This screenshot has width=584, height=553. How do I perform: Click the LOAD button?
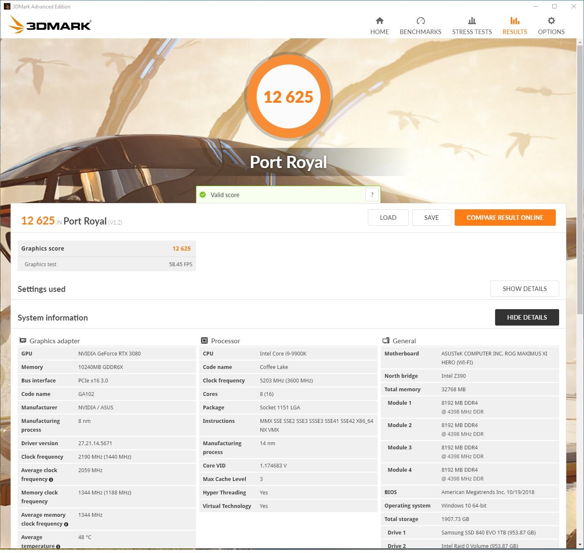click(x=388, y=217)
